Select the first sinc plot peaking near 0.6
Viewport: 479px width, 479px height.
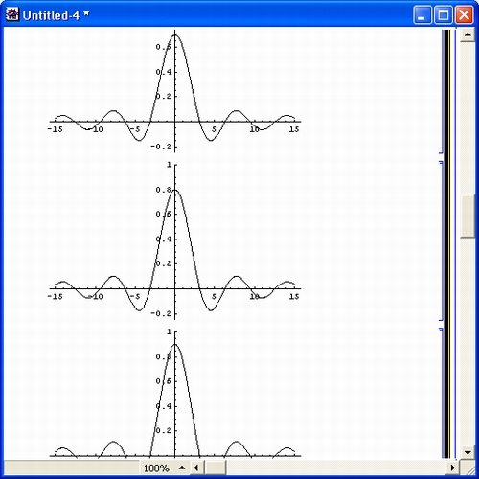(x=174, y=92)
